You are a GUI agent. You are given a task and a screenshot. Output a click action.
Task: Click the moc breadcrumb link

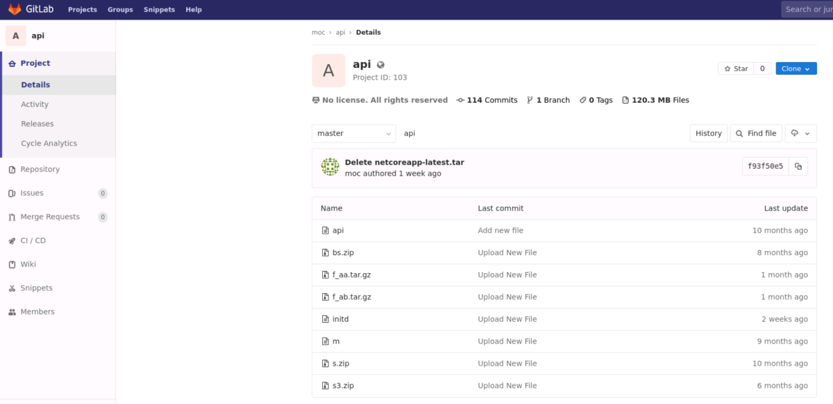[318, 32]
